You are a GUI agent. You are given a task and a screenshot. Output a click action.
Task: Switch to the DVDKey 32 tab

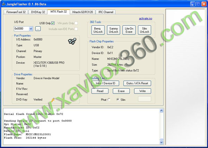(x=38, y=12)
